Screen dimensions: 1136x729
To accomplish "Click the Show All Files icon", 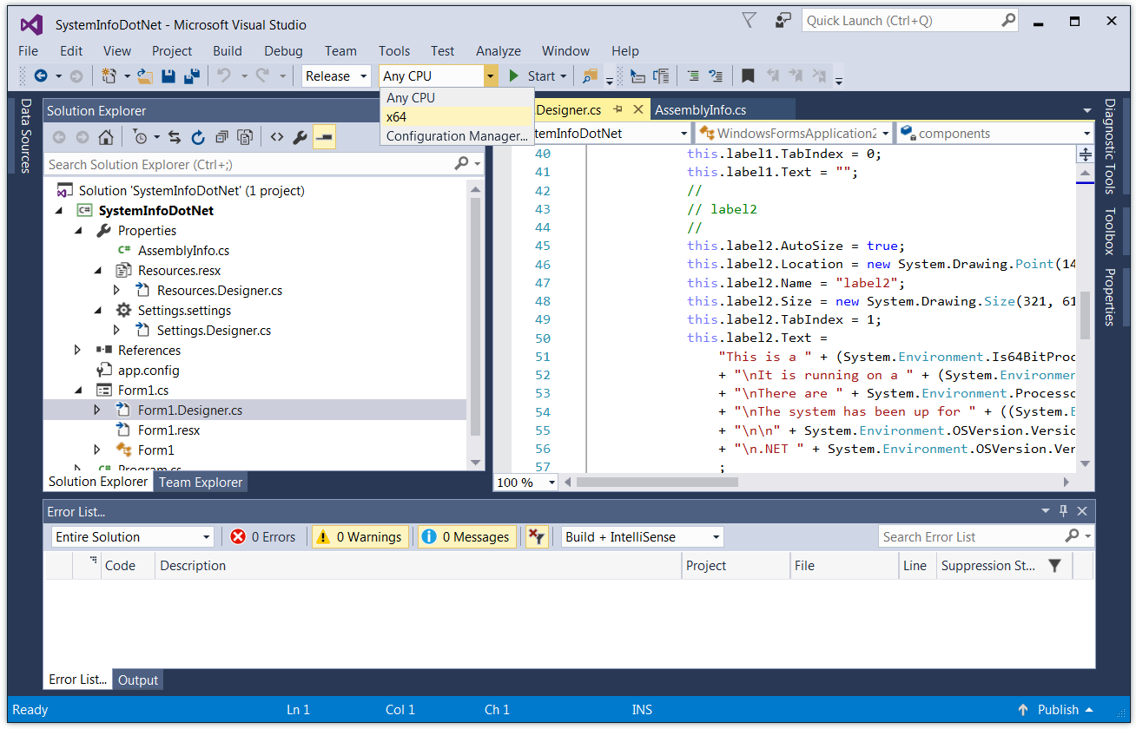I will click(245, 136).
